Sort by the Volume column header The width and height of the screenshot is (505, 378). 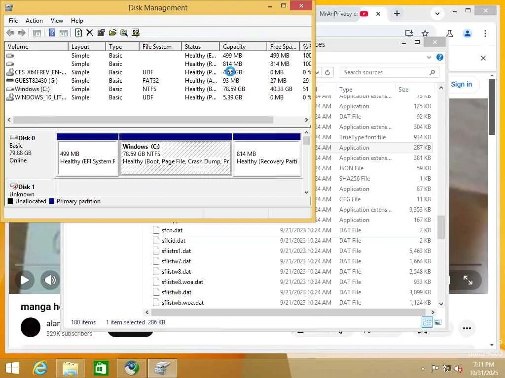point(36,47)
